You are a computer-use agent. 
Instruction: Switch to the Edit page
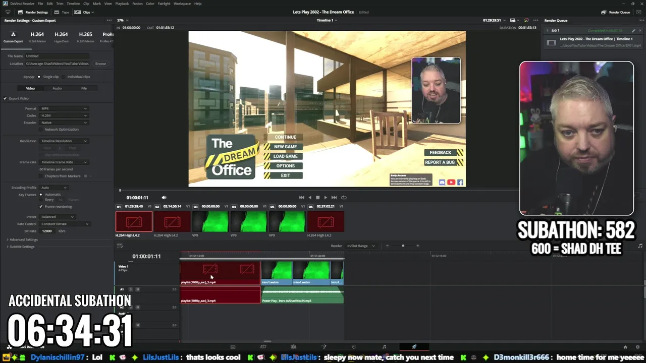pos(293,347)
